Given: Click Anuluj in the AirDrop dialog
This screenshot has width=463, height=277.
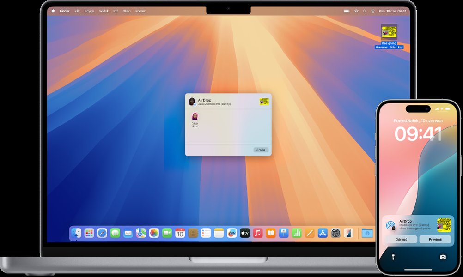Looking at the screenshot, I should pyautogui.click(x=261, y=150).
